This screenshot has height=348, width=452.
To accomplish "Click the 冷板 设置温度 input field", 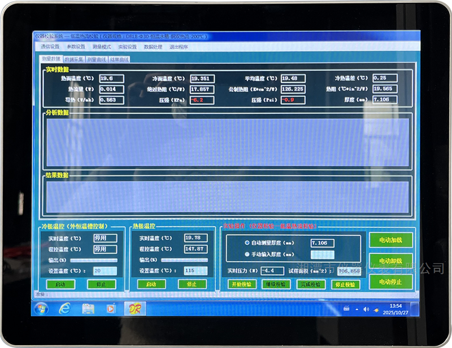I will tap(105, 271).
